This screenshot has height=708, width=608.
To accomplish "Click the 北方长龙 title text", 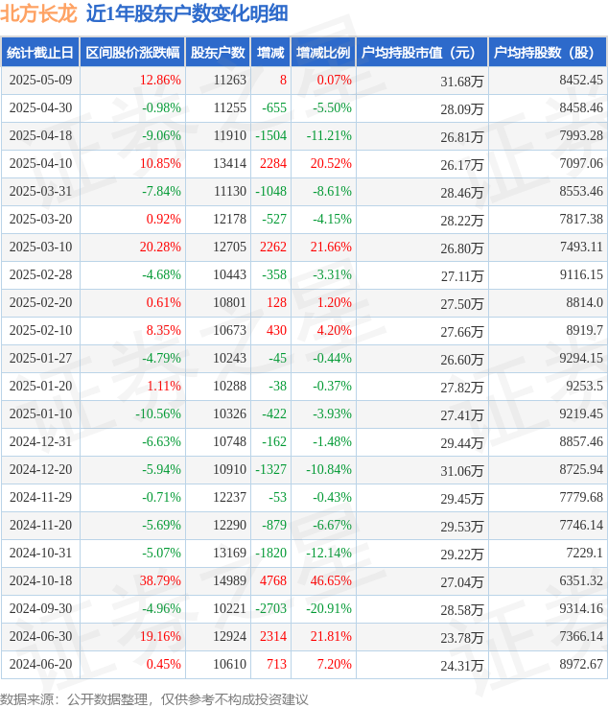I will click(38, 13).
